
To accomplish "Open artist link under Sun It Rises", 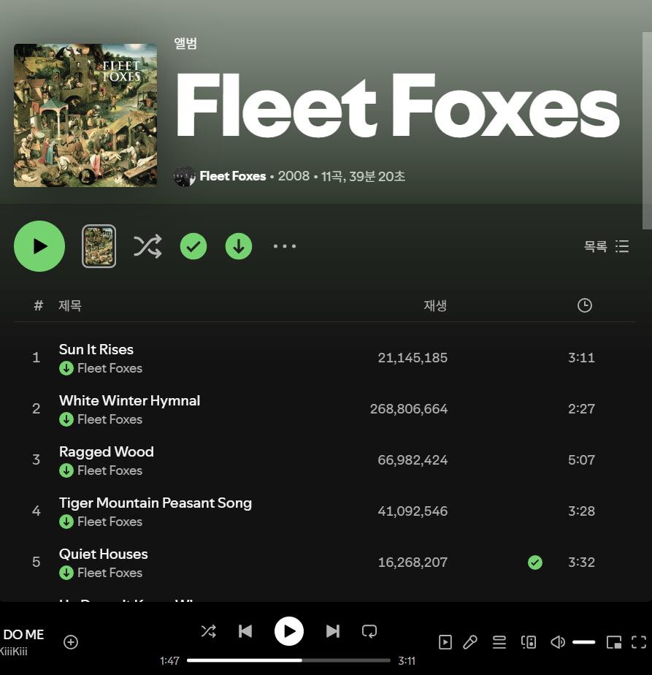I will [x=110, y=368].
